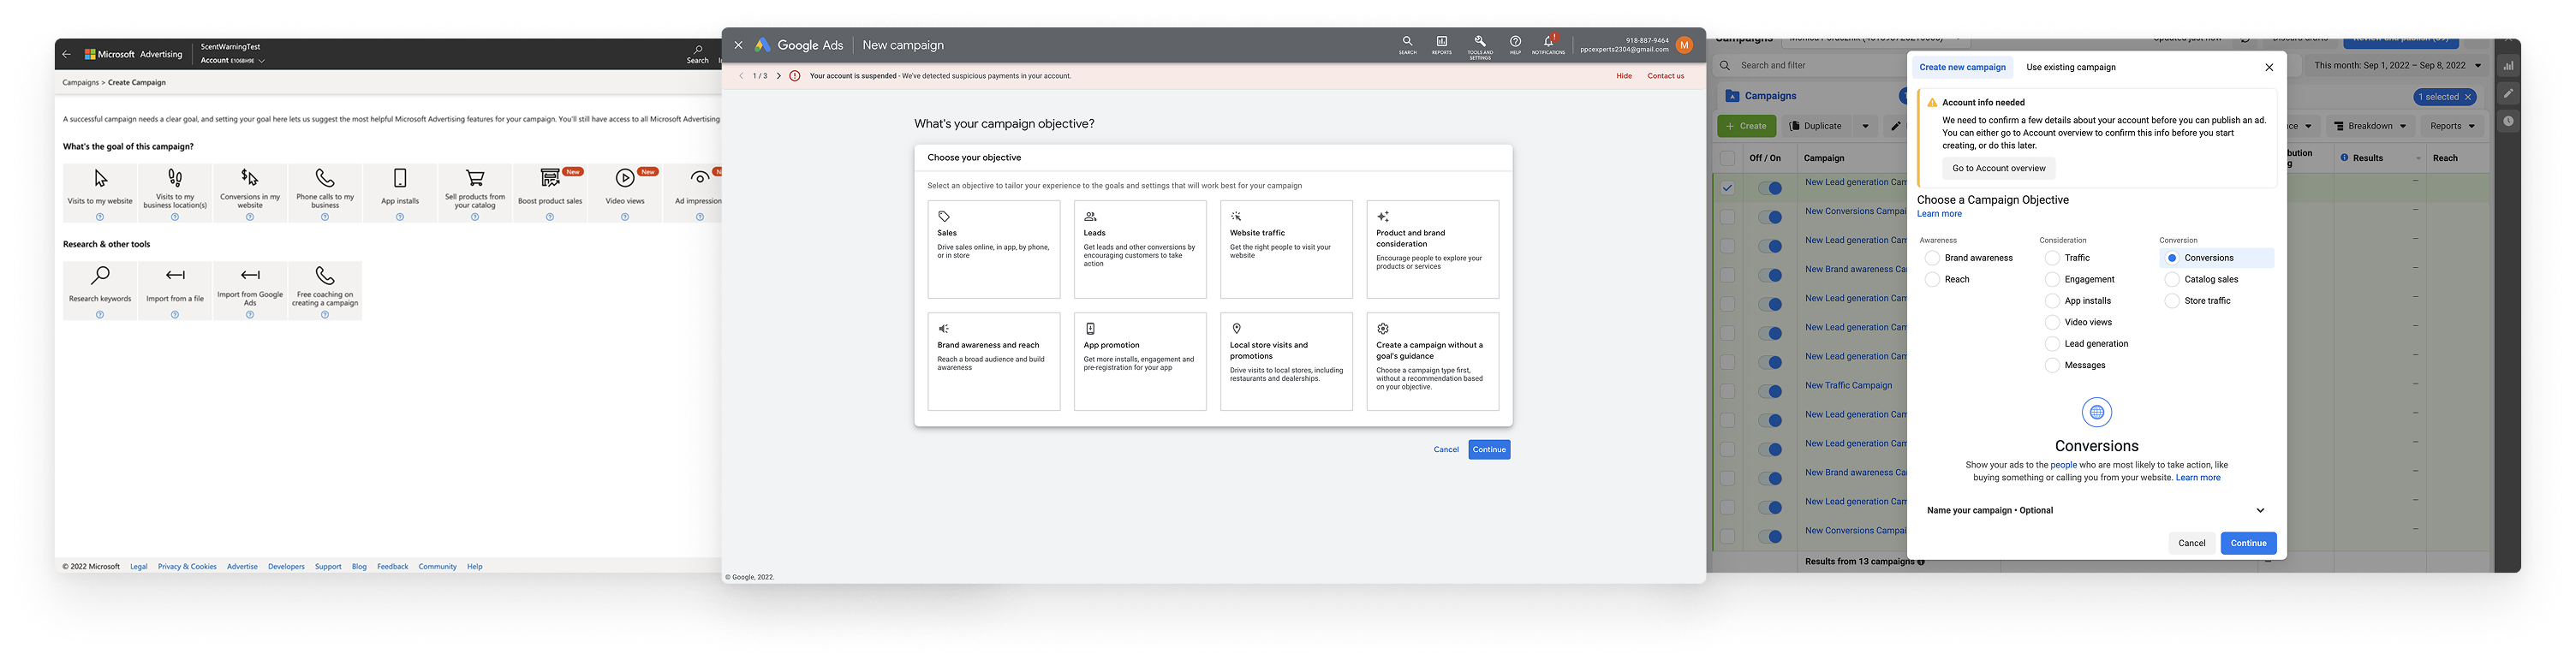Pick the Boost product sales goal
The height and width of the screenshot is (666, 2576).
550,192
